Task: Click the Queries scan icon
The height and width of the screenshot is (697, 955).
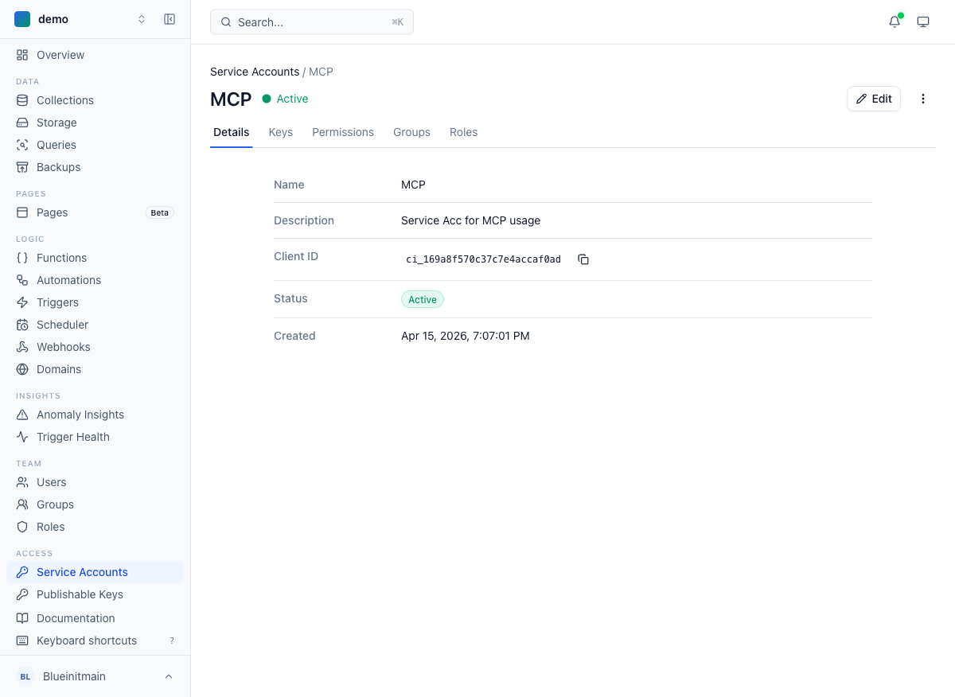Action: 22,145
